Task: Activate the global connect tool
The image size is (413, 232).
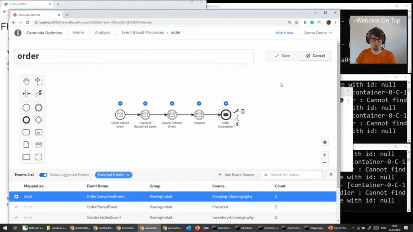Action: pyautogui.click(x=38, y=93)
